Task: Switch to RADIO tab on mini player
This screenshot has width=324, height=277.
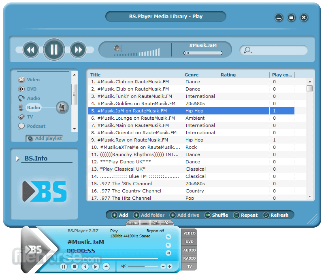Action: point(189,258)
